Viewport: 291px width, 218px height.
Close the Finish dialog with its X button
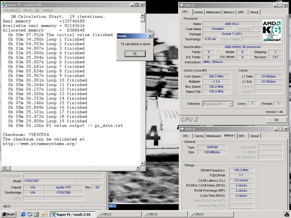coord(150,36)
